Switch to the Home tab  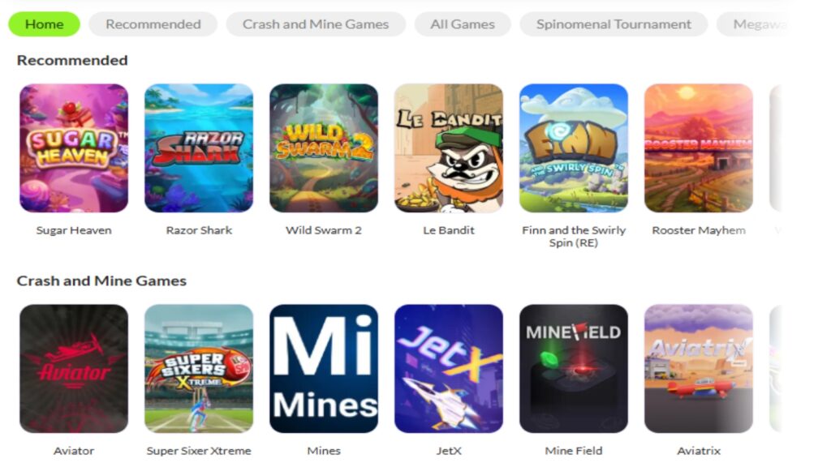coord(45,24)
